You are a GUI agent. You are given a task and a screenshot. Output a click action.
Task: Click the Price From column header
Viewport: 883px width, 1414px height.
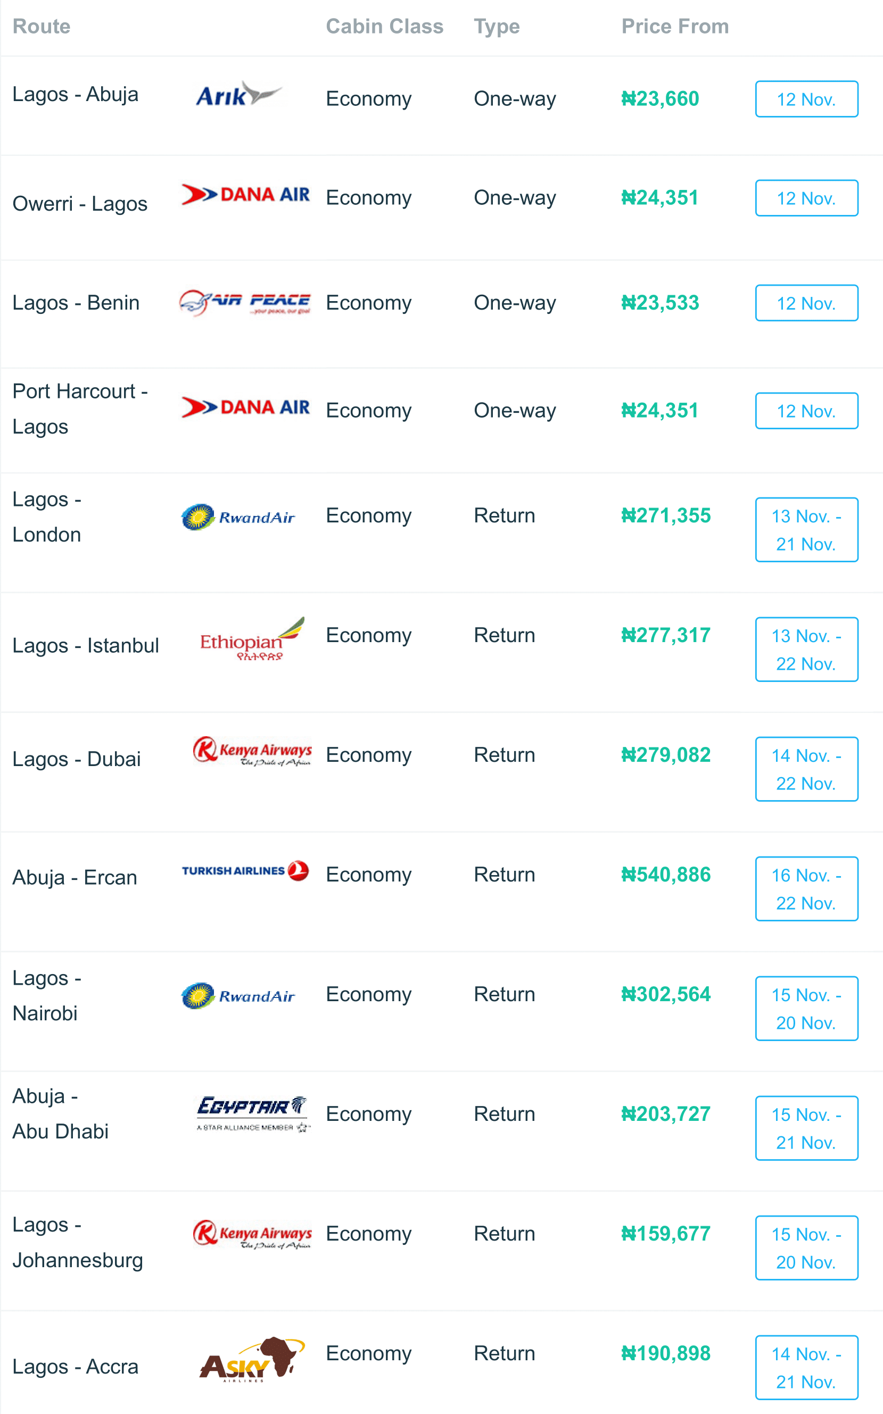click(x=674, y=26)
